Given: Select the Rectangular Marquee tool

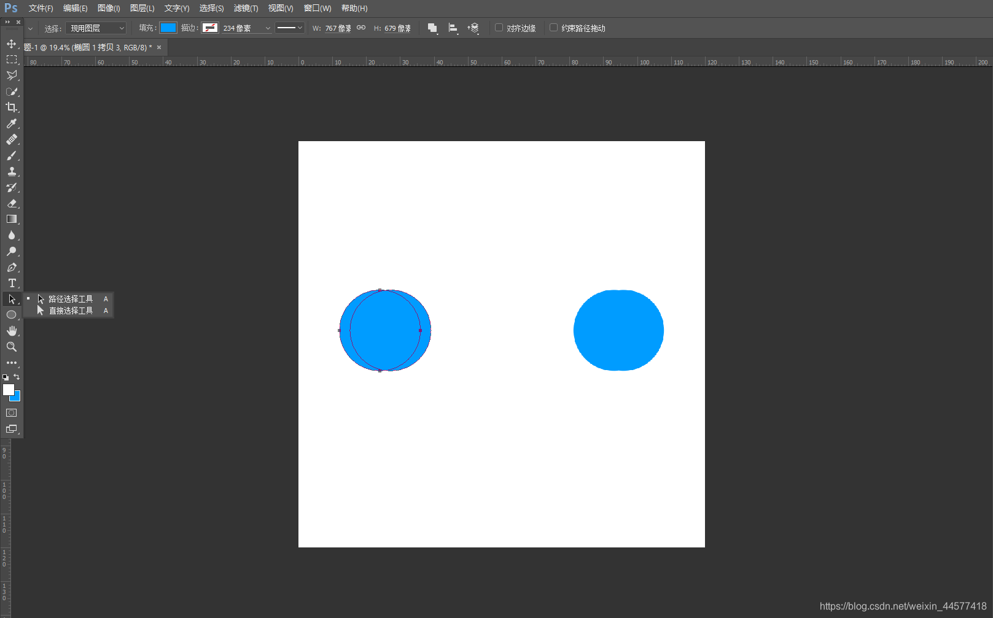Looking at the screenshot, I should pyautogui.click(x=11, y=60).
